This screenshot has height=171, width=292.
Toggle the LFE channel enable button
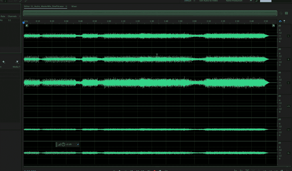coord(288,106)
